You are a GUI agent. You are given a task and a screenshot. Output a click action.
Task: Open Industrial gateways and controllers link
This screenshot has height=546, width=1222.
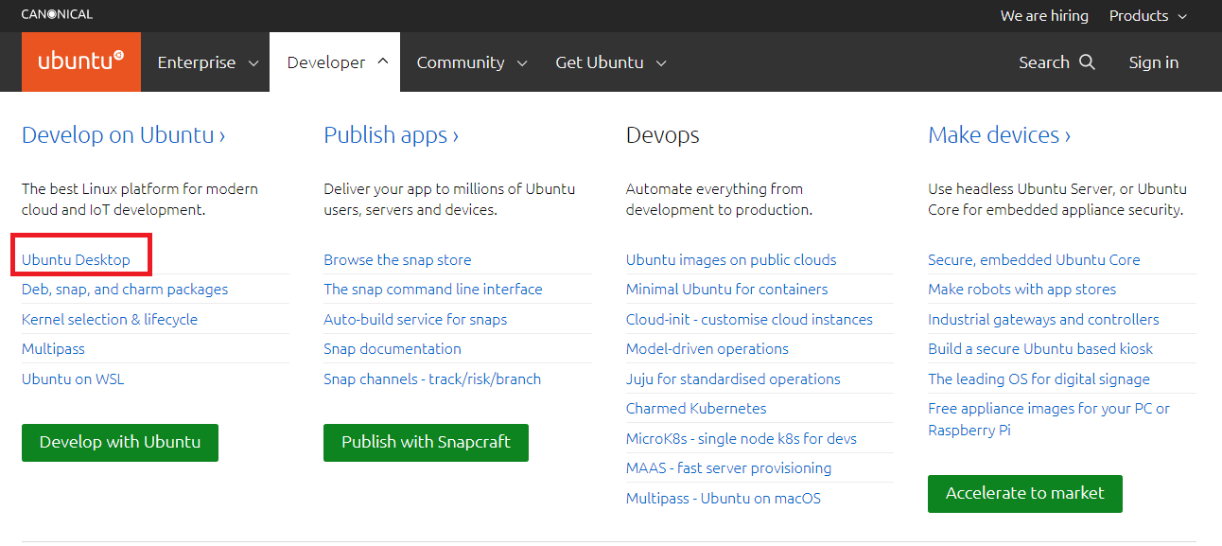pyautogui.click(x=1043, y=319)
